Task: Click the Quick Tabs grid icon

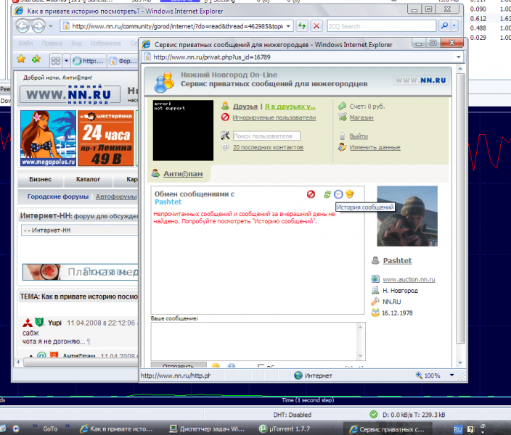Action: tap(56, 61)
